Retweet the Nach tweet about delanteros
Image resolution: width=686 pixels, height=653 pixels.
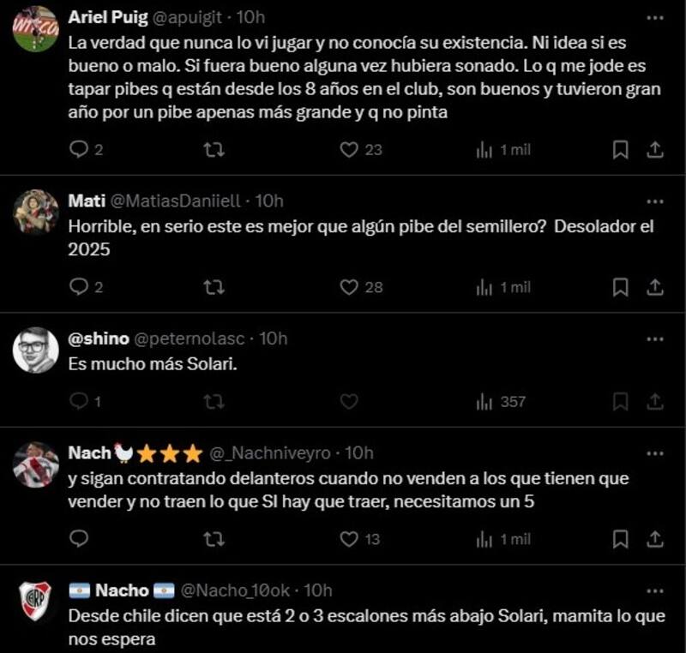click(214, 539)
